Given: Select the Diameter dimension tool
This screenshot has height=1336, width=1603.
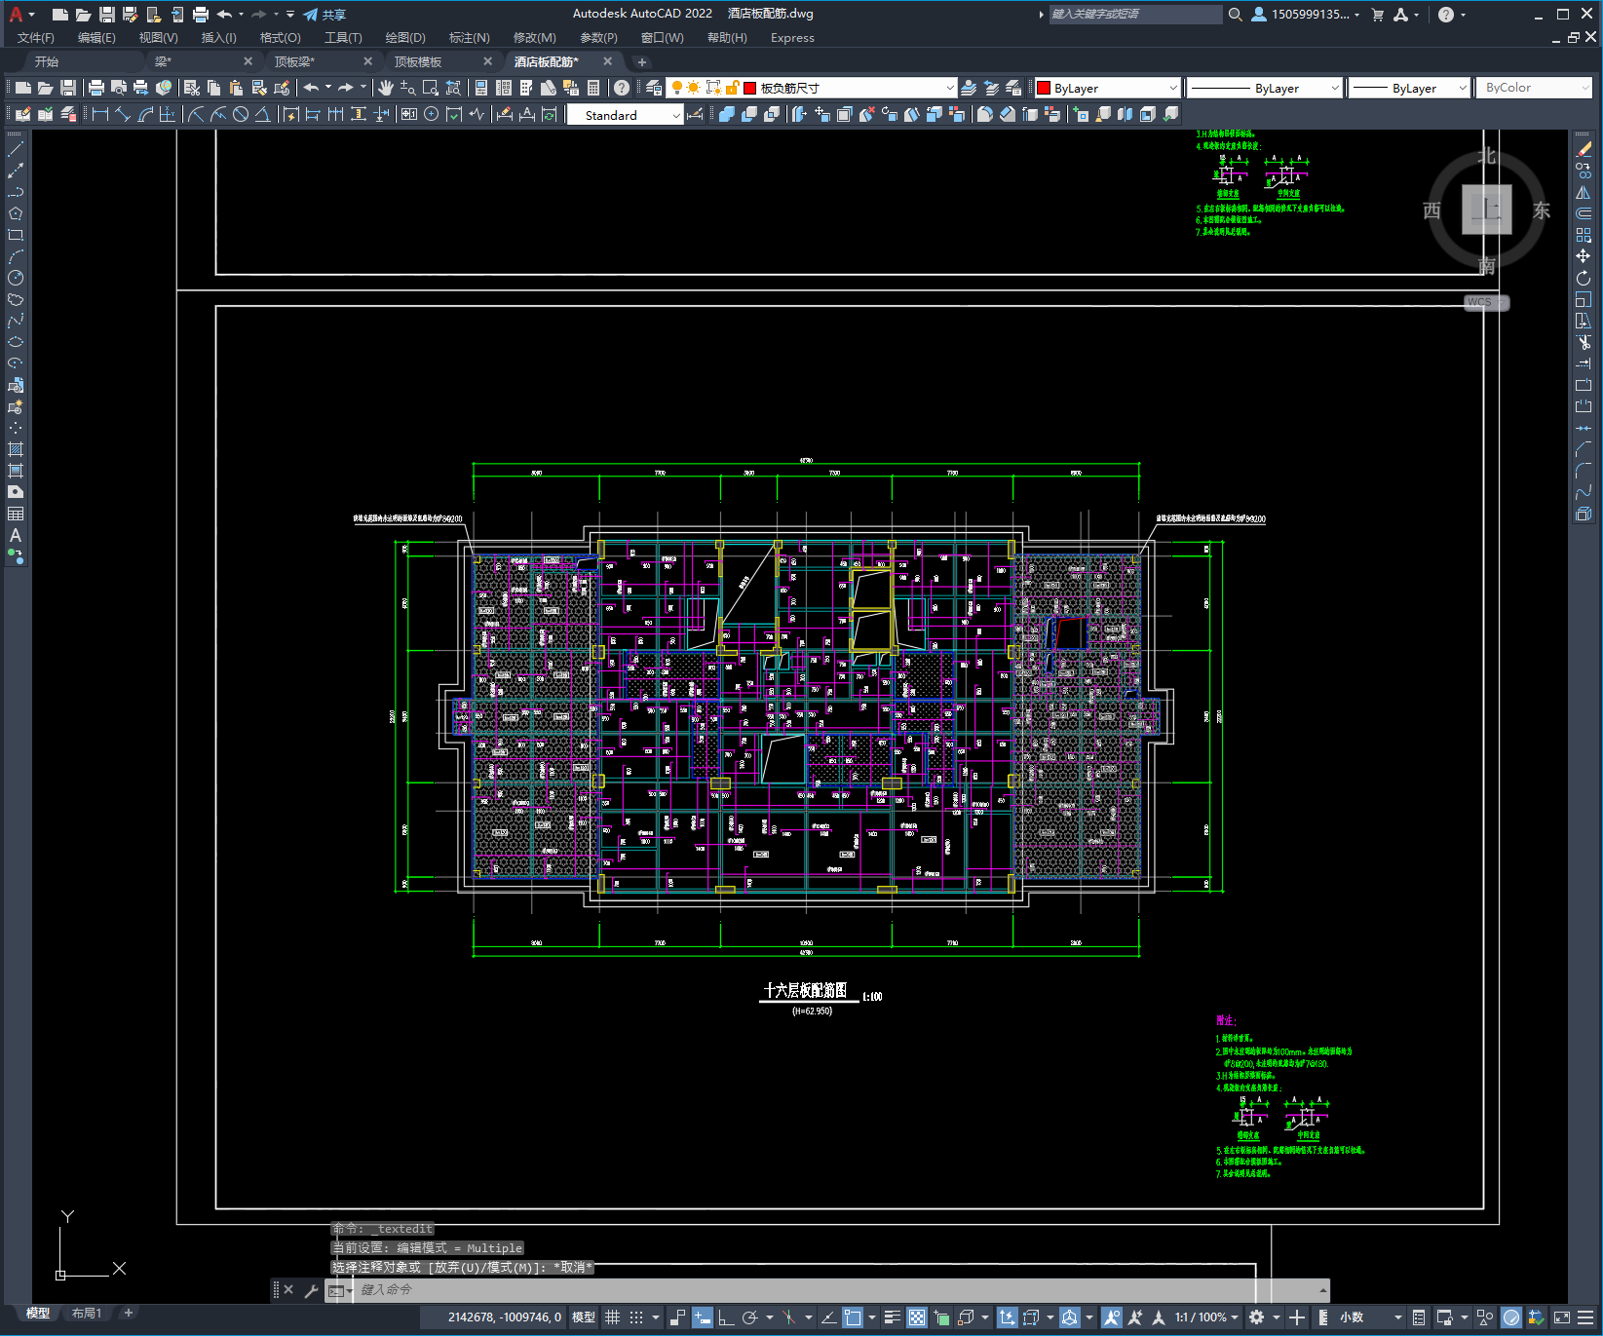Looking at the screenshot, I should click(x=241, y=115).
